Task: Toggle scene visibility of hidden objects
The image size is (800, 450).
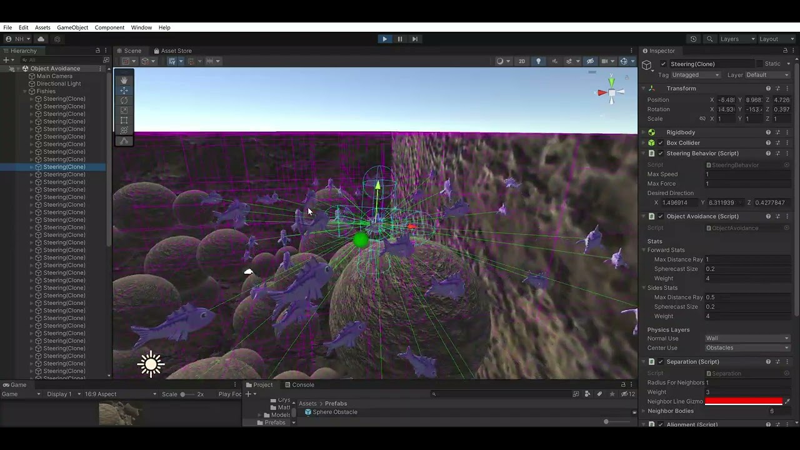Action: [590, 61]
